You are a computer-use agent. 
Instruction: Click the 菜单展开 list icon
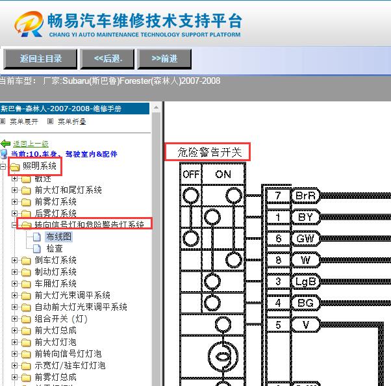tap(3, 122)
